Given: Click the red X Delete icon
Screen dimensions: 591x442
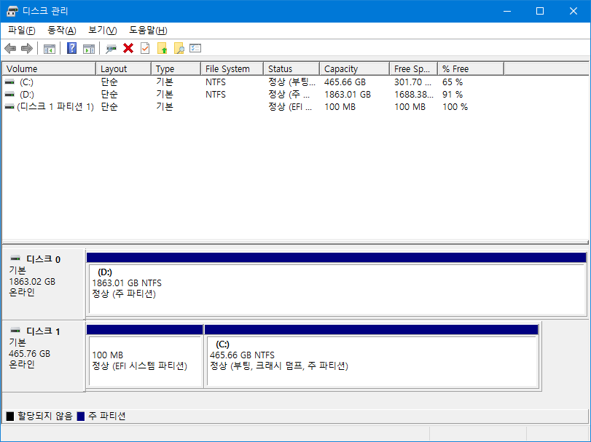Looking at the screenshot, I should click(128, 48).
